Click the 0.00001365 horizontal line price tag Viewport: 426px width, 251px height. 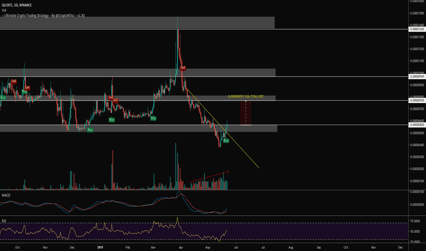coord(417,29)
